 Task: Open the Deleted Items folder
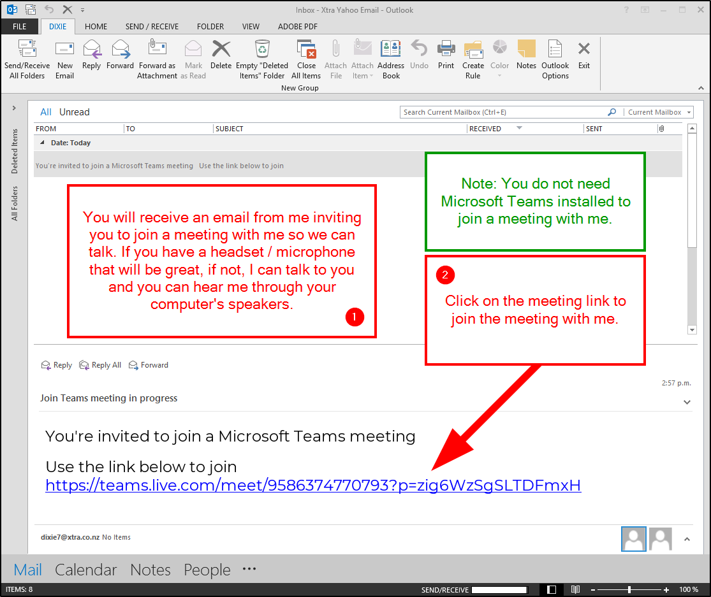15,151
